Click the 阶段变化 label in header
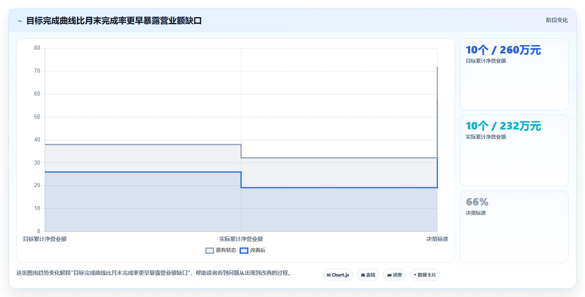 [x=557, y=20]
